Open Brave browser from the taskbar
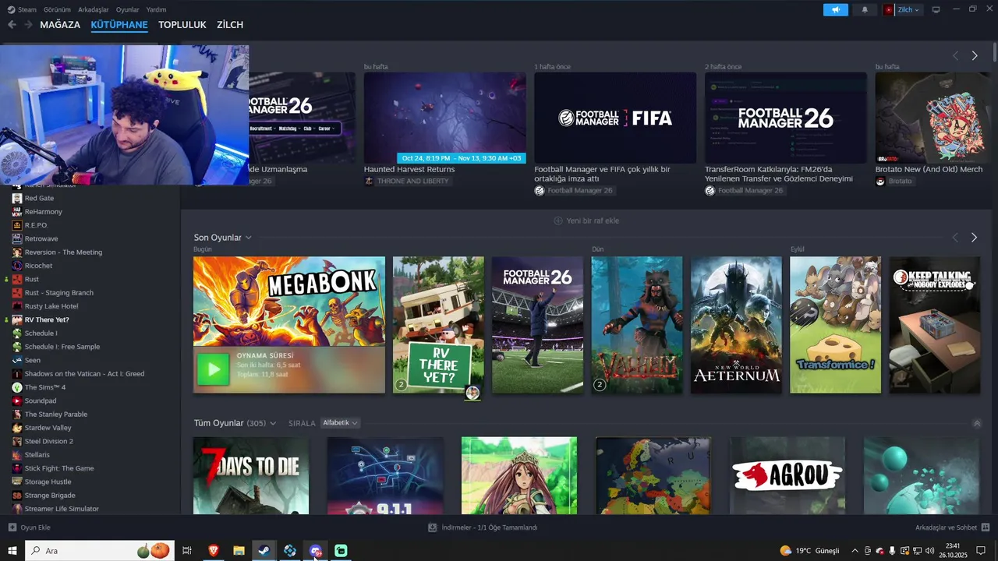Viewport: 998px width, 561px height. [214, 551]
